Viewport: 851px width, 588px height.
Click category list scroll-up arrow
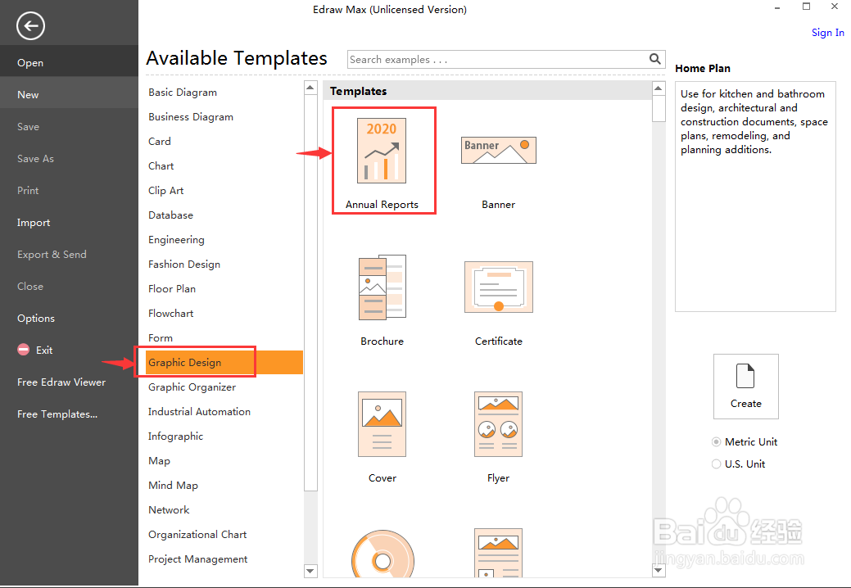tap(310, 88)
